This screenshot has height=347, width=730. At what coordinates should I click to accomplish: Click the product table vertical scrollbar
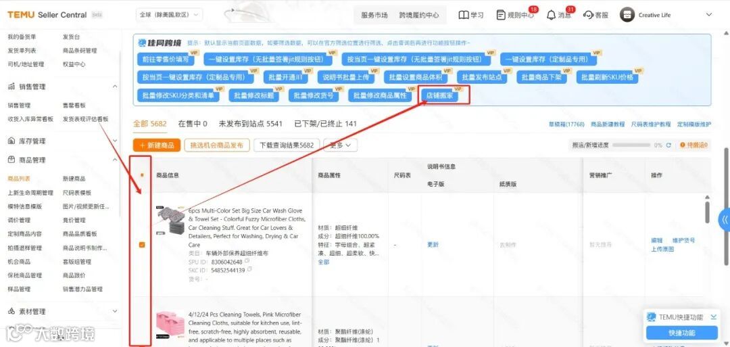[x=707, y=212]
